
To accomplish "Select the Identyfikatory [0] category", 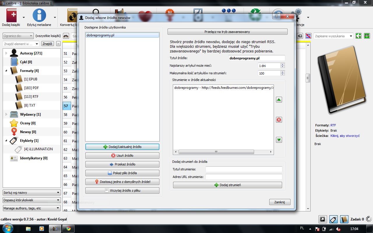I will click(34, 158).
